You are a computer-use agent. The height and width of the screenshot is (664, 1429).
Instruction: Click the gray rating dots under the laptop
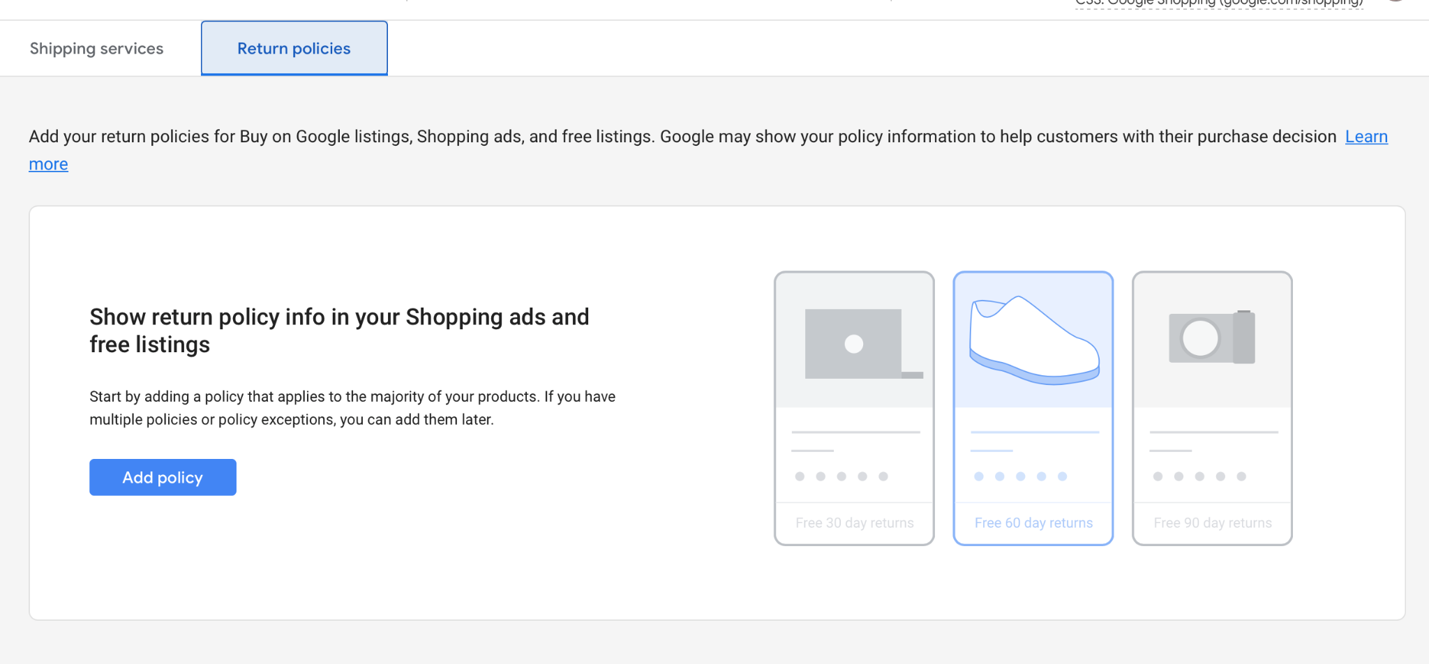click(x=841, y=476)
